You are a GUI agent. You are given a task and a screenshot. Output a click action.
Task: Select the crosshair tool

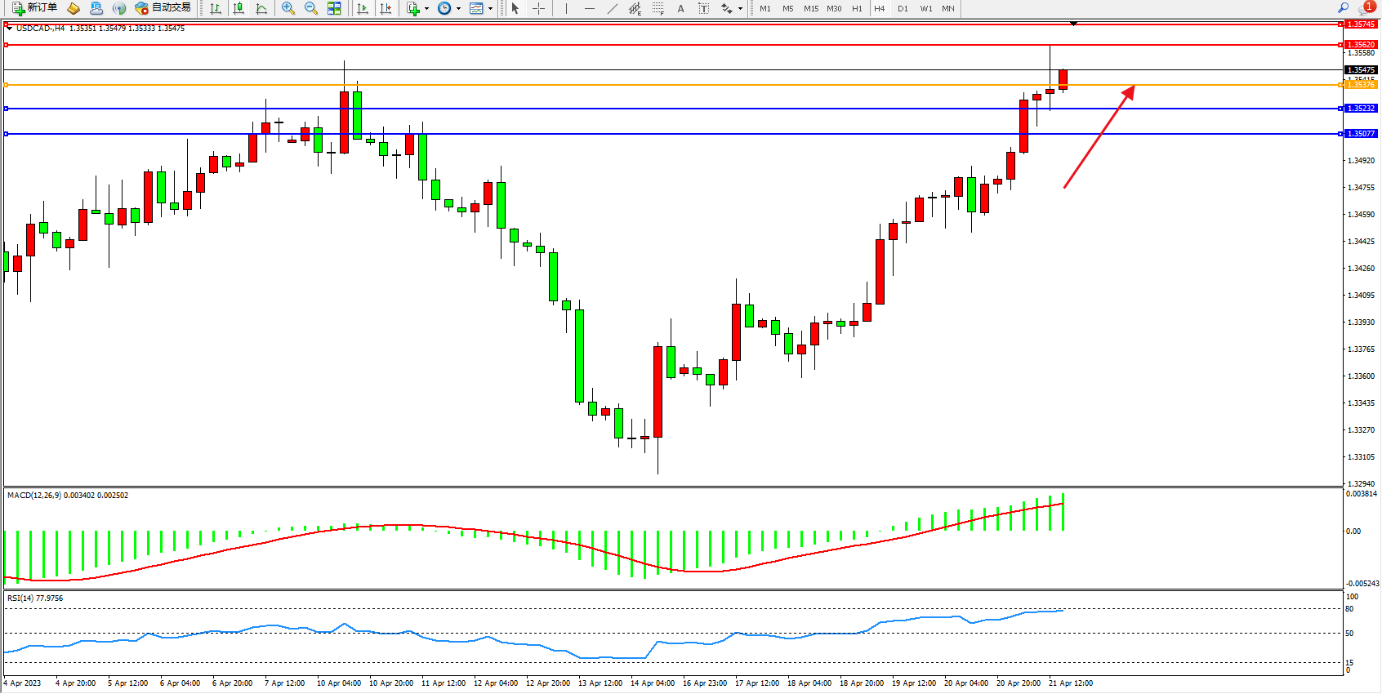click(x=539, y=8)
